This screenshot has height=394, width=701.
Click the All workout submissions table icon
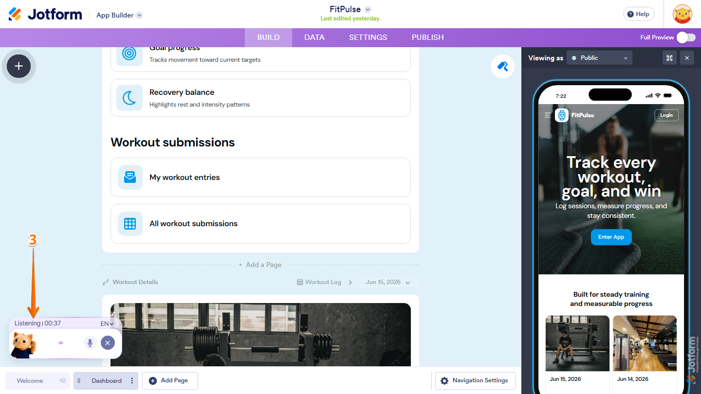pyautogui.click(x=130, y=224)
